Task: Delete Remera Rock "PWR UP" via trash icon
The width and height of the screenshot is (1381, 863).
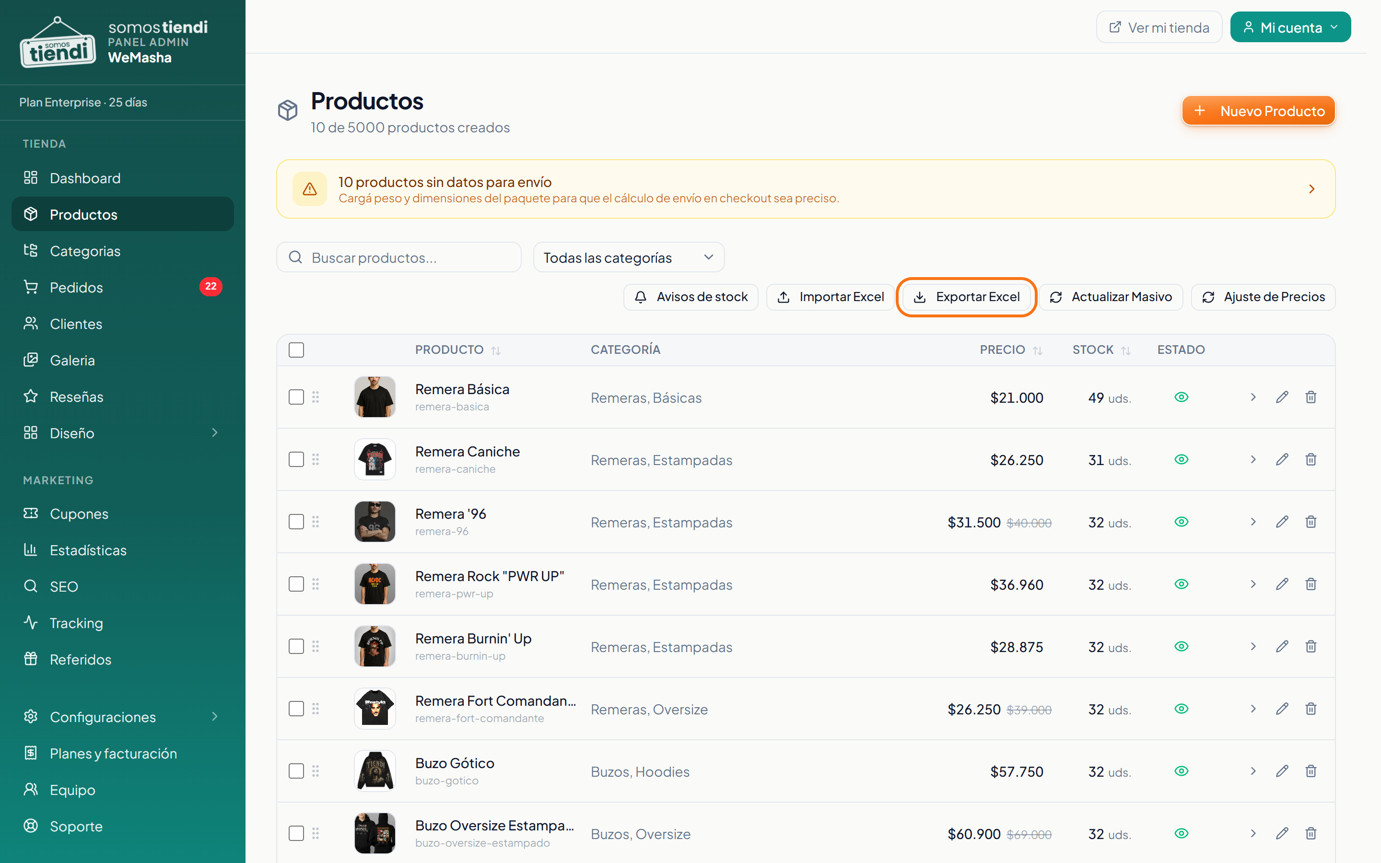Action: (1311, 584)
